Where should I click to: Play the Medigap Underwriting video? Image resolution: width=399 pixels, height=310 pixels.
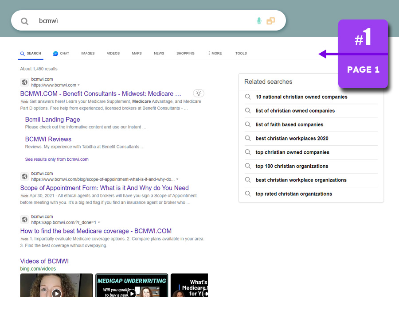click(132, 285)
